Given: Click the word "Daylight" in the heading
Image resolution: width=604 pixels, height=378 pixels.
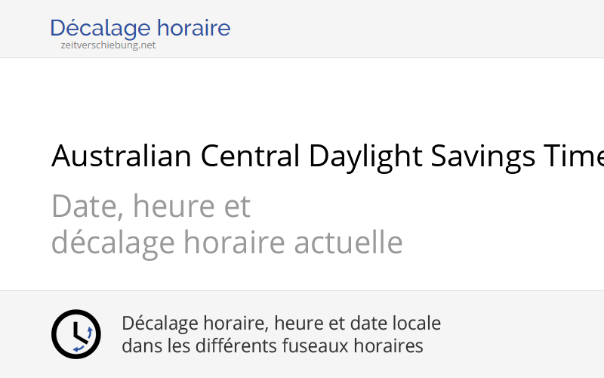Looking at the screenshot, I should (365, 156).
